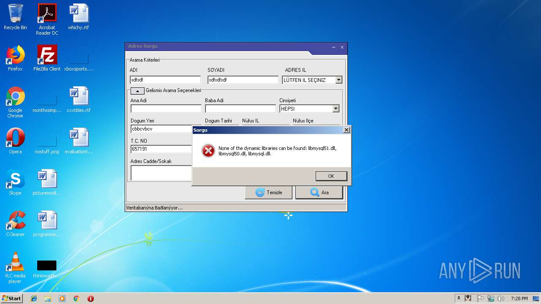Click the Veritabanýna Baðlanýyor status text
Image resolution: width=541 pixels, height=304 pixels.
(154, 208)
